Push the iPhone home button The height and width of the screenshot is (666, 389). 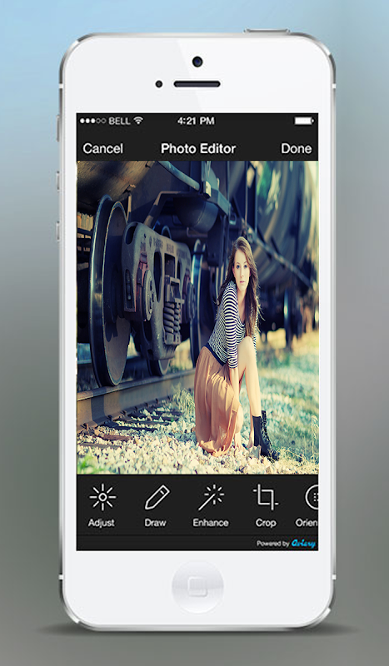197,587
